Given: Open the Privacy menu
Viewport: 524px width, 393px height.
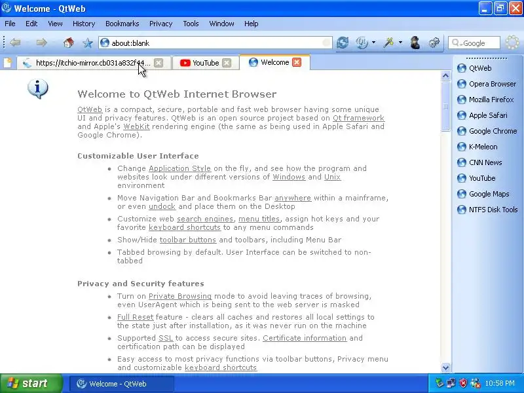Looking at the screenshot, I should tap(160, 24).
